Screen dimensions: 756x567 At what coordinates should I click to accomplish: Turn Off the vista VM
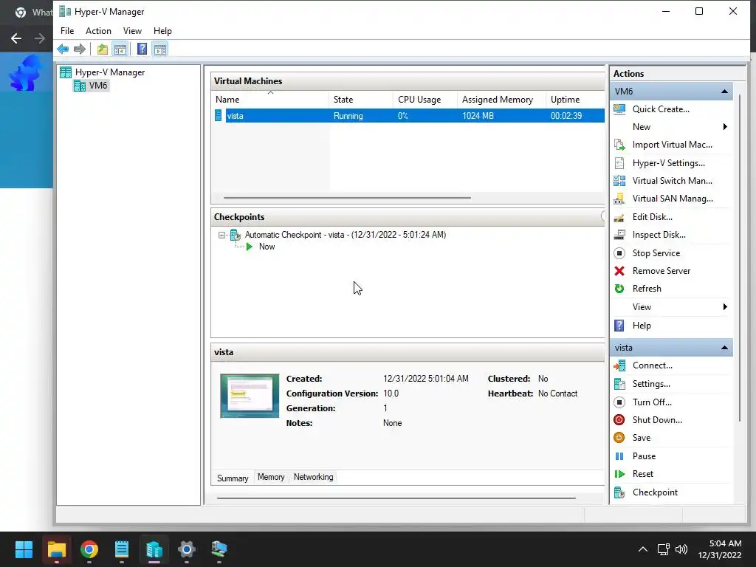click(x=652, y=402)
